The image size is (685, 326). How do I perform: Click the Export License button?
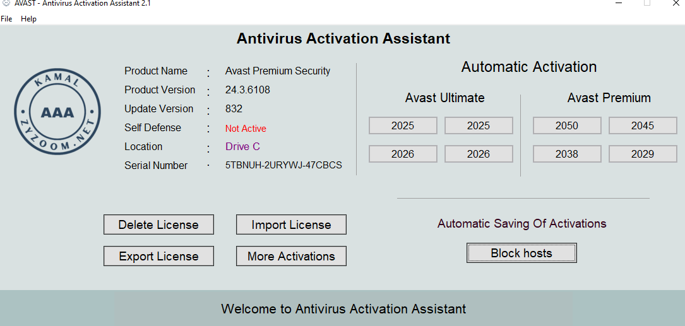tap(158, 256)
